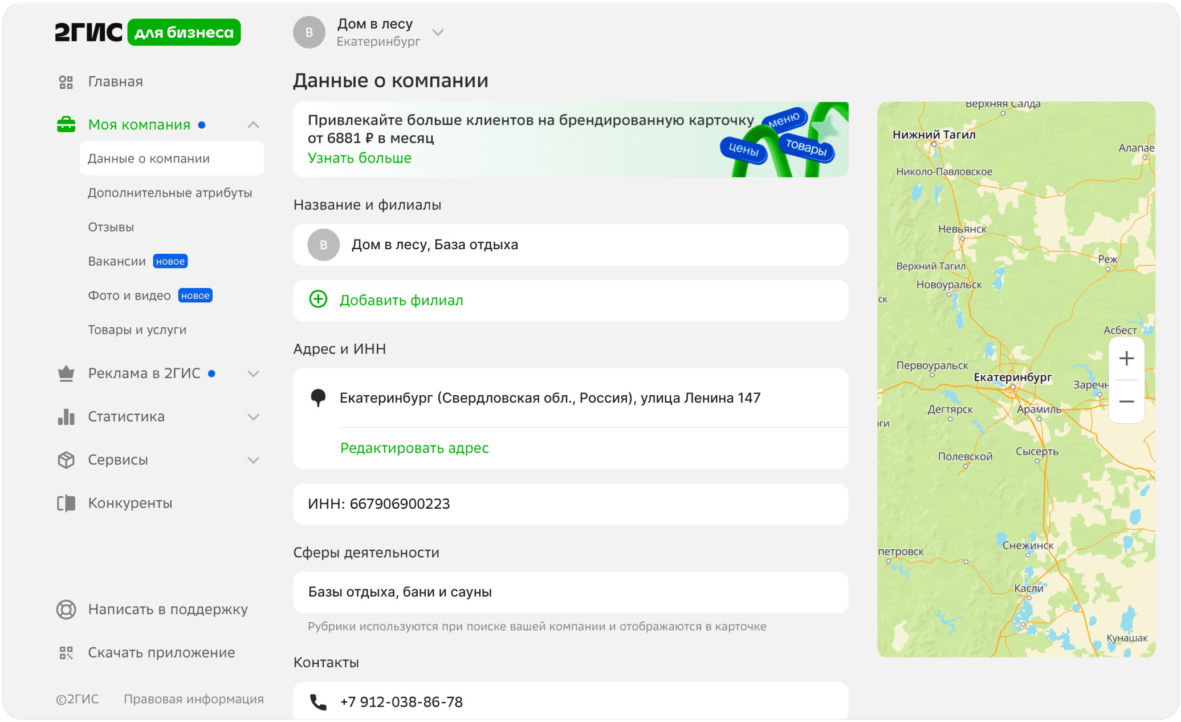Image resolution: width=1181 pixels, height=722 pixels.
Task: Click the gray avatar beside Дом в лесу, База отдыха
Action: point(324,245)
